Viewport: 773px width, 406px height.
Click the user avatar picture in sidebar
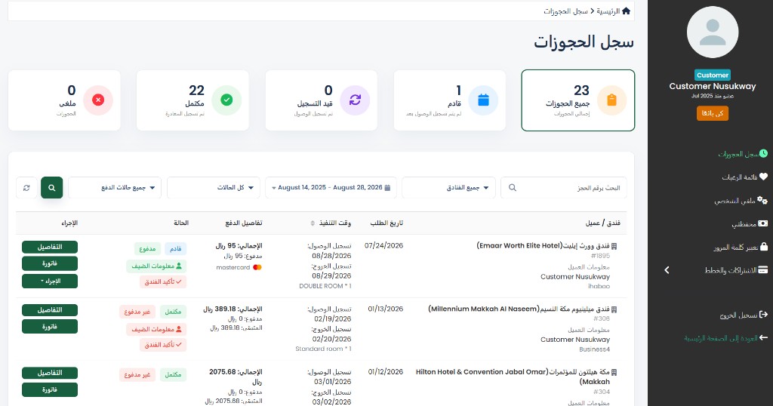(713, 32)
